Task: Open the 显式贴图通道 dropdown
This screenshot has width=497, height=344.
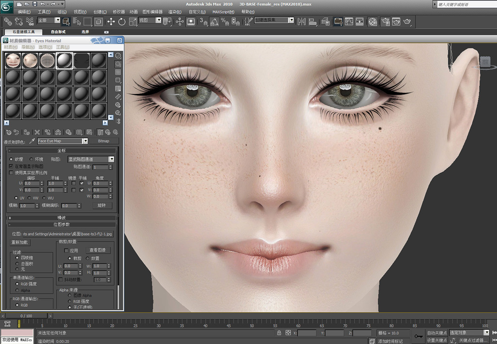Action: (x=112, y=159)
